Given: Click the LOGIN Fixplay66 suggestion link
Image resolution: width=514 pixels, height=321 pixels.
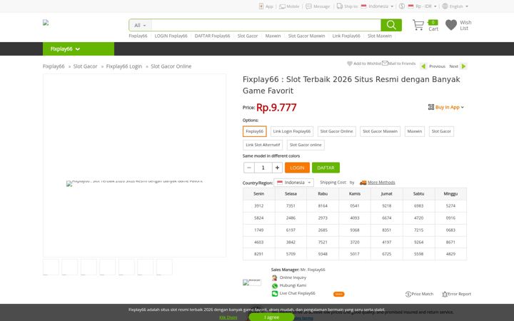Looking at the screenshot, I should [x=171, y=36].
